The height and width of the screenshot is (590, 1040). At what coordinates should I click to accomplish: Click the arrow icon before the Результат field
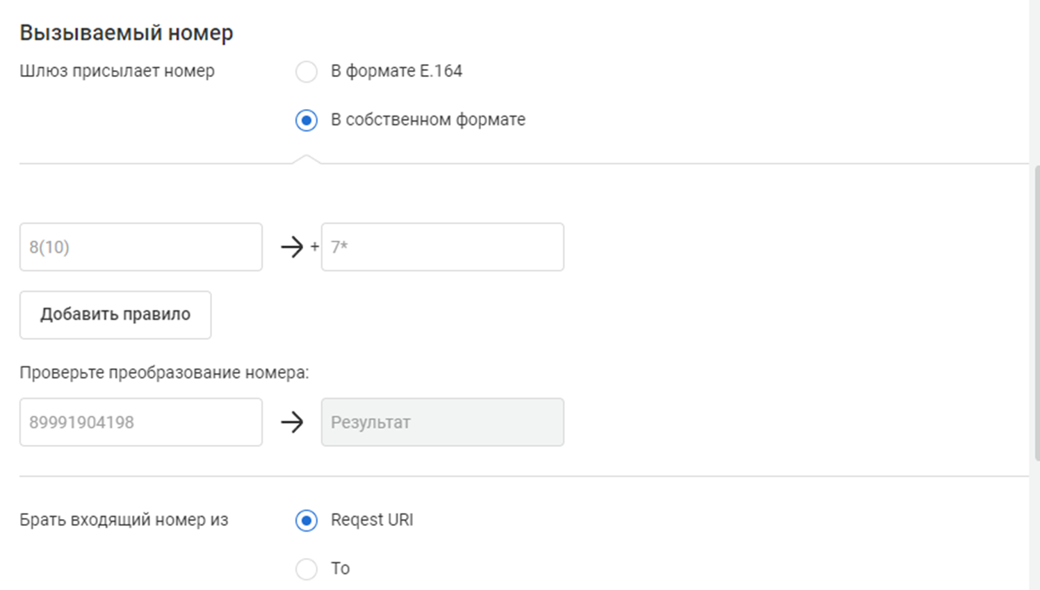292,422
